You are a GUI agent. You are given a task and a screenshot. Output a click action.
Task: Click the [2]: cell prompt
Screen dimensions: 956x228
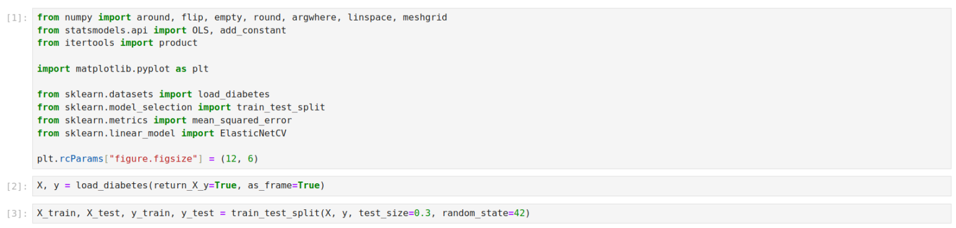pyautogui.click(x=16, y=186)
